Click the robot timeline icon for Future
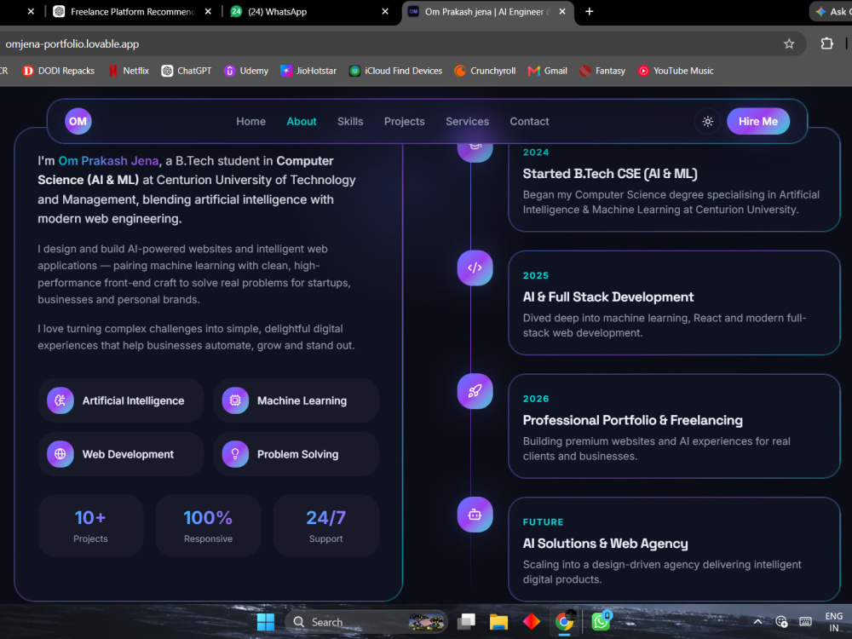 (475, 515)
